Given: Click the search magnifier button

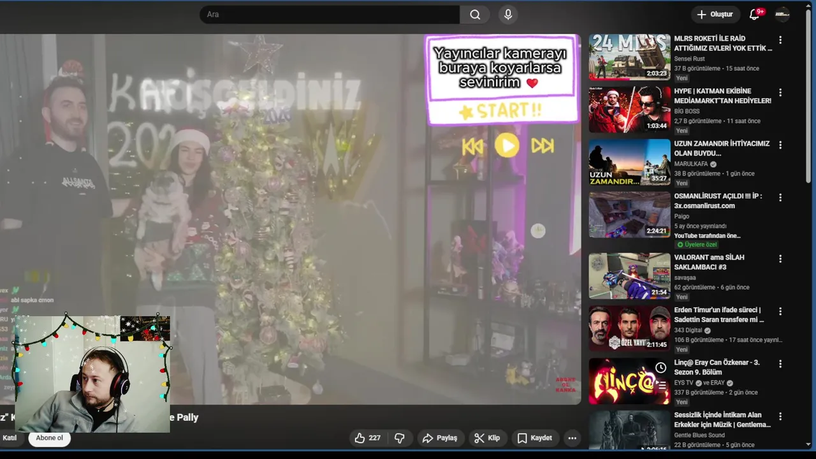Looking at the screenshot, I should click(x=475, y=15).
